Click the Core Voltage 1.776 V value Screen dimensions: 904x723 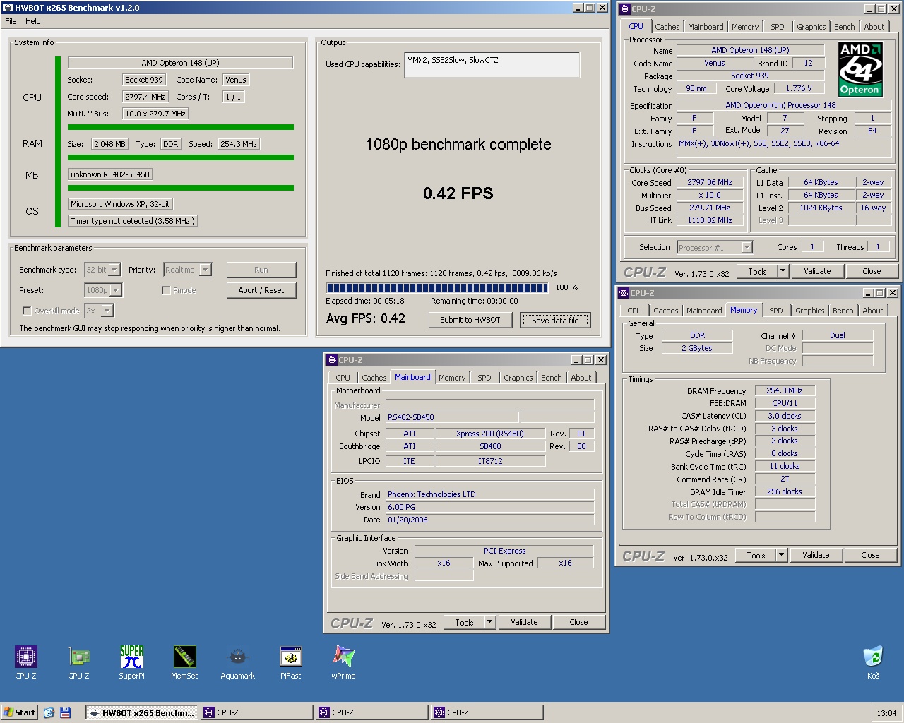799,88
